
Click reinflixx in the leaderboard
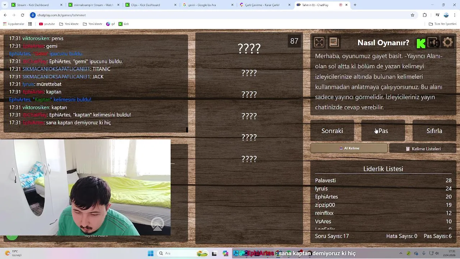click(324, 213)
